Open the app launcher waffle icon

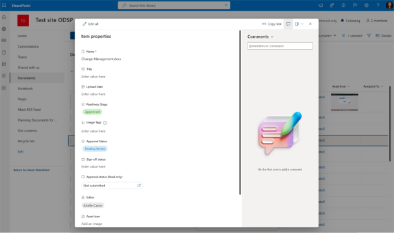[x=4, y=5]
